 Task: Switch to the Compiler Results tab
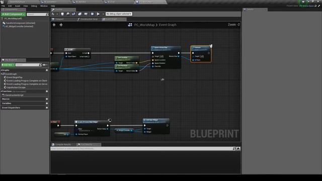tap(63, 144)
